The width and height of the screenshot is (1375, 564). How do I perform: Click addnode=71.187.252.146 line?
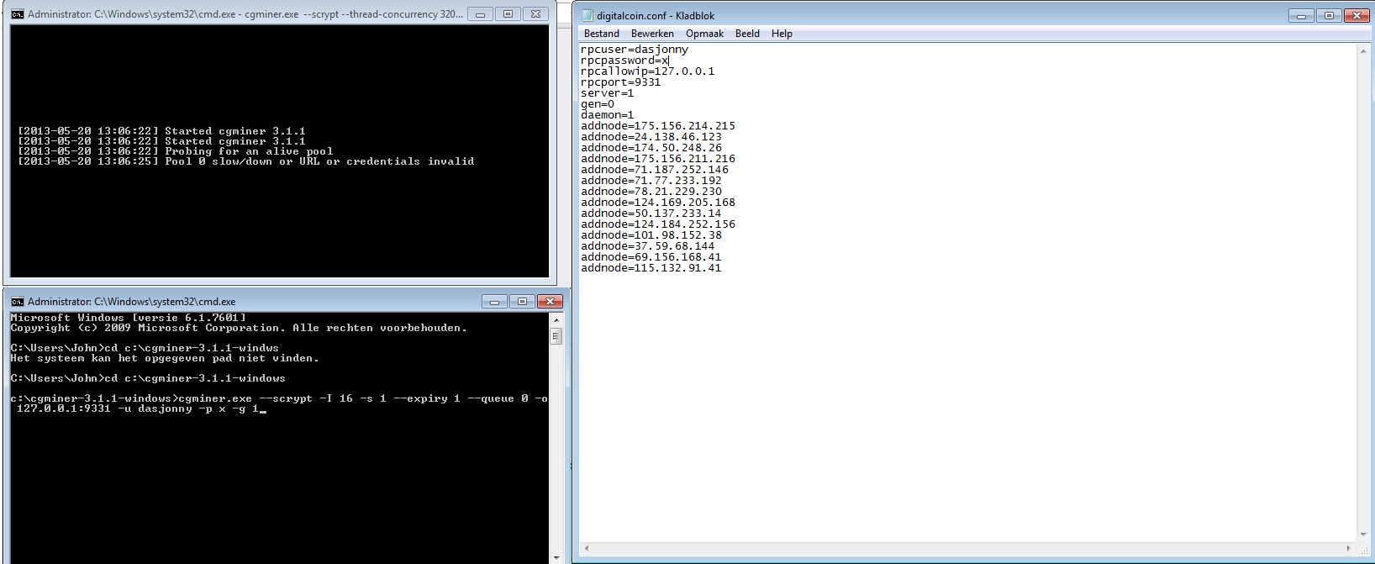(x=655, y=170)
